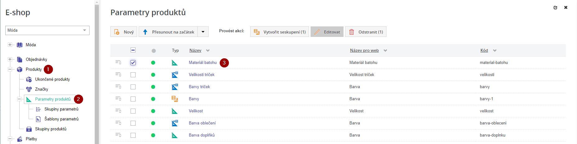Click the refresh icon in top-right corner
Image resolution: width=577 pixels, height=144 pixels.
click(x=555, y=7)
